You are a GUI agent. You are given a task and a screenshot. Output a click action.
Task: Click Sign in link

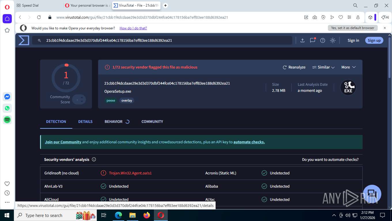pyautogui.click(x=353, y=40)
